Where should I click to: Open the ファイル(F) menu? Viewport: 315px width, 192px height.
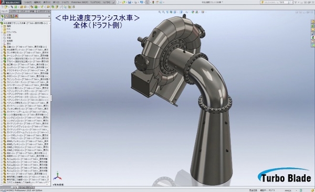coord(28,2)
